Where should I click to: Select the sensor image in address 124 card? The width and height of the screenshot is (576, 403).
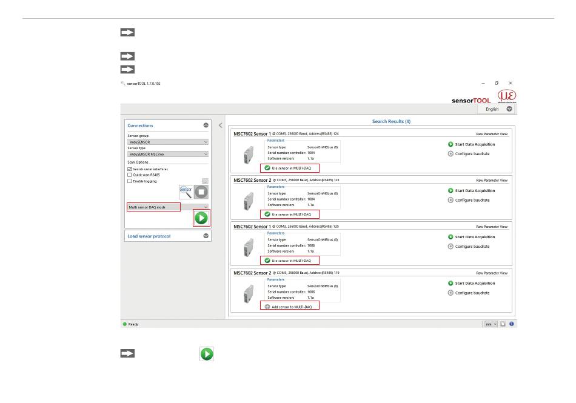click(x=249, y=155)
